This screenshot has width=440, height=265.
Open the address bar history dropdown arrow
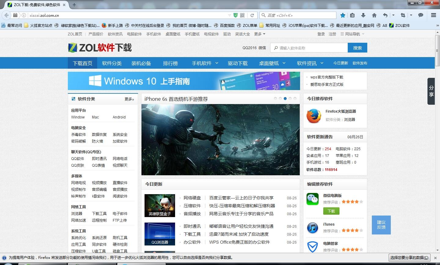pyautogui.click(x=229, y=15)
